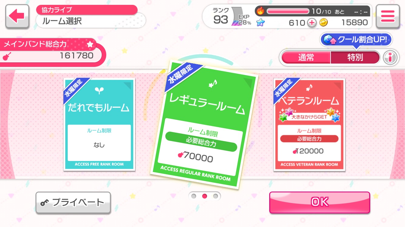This screenshot has height=227, width=405.
Task: Select the first page indicator dot
Action: click(194, 196)
